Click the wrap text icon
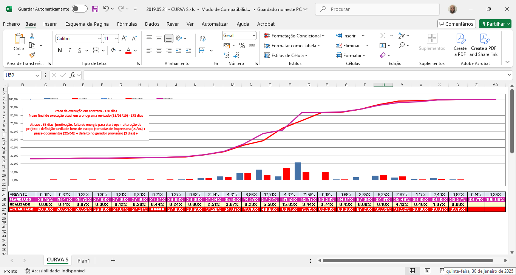 (203, 38)
